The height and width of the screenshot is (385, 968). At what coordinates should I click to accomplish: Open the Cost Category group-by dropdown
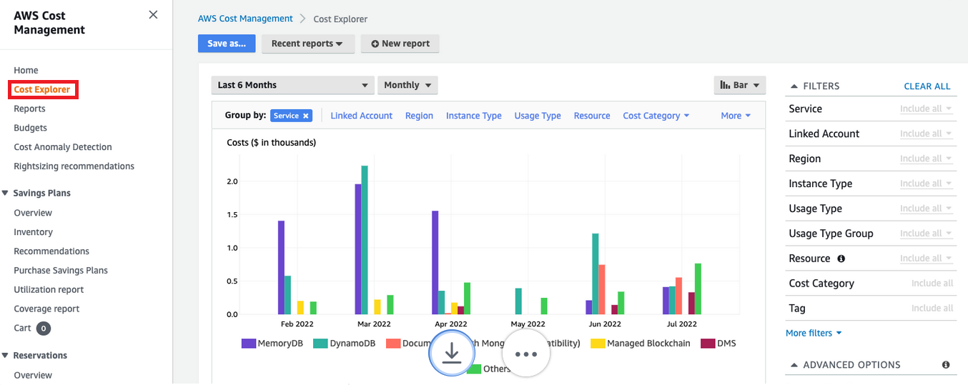click(656, 116)
